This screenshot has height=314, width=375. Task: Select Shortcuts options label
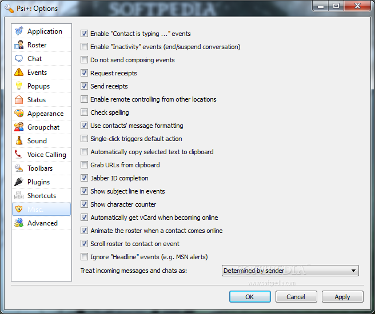coord(42,196)
